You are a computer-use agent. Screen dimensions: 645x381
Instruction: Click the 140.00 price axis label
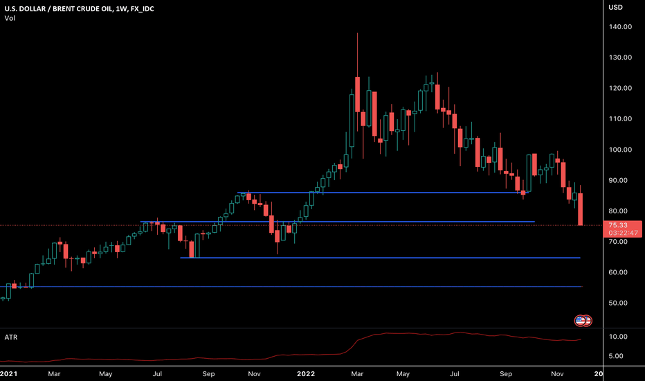(620, 27)
